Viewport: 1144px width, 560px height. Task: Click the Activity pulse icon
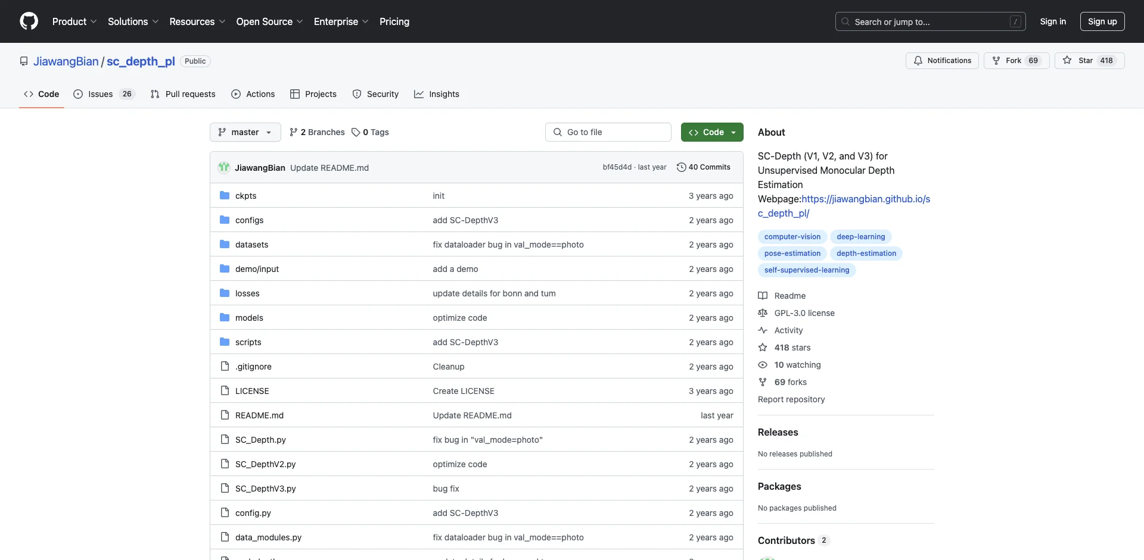click(x=763, y=330)
